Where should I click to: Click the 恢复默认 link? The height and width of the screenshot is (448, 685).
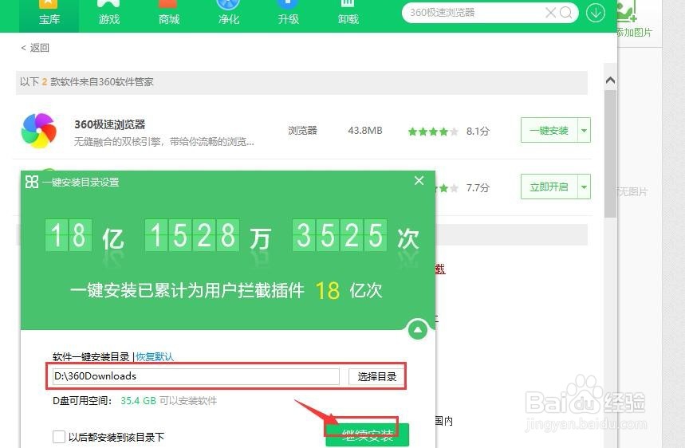coord(155,357)
